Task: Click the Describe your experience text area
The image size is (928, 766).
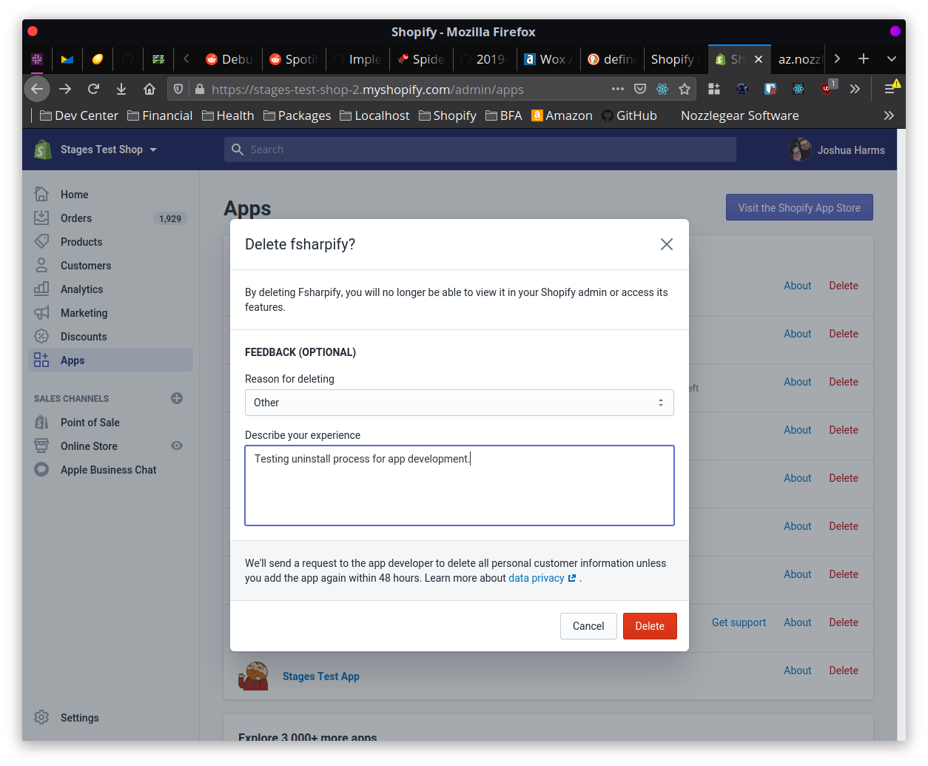Action: tap(460, 486)
